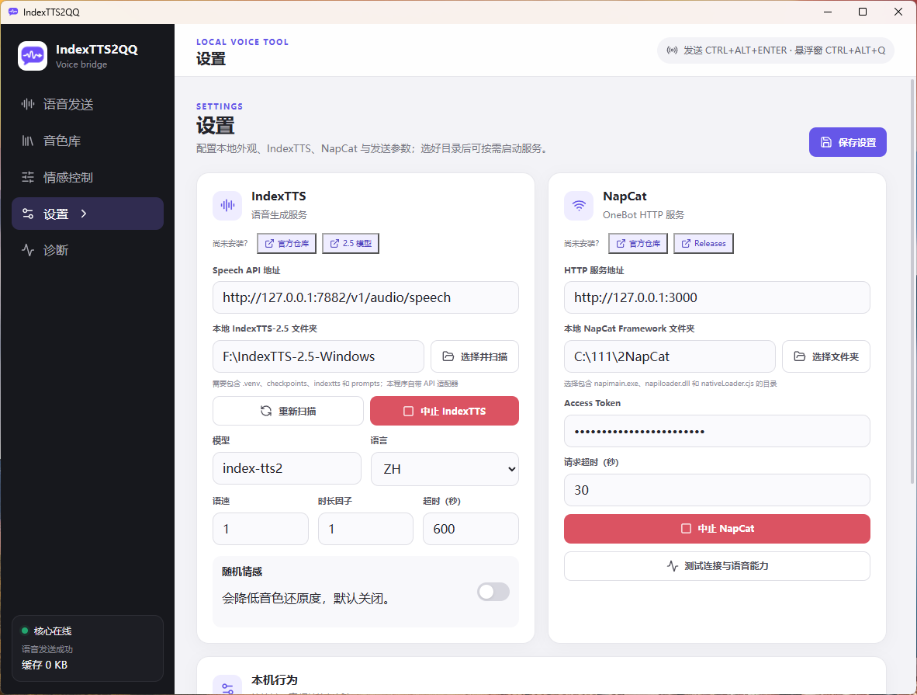Screen dimensions: 917x695
Task: Click the external-link icon in Releases
Action: tap(686, 244)
